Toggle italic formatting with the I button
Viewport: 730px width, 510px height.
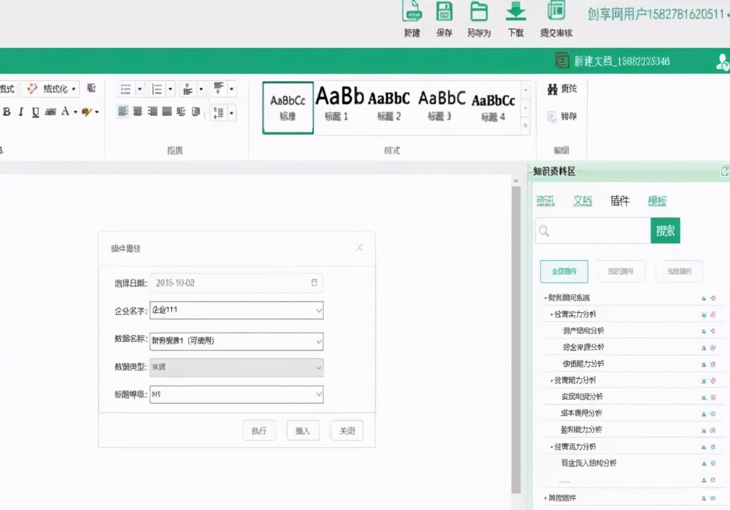click(20, 113)
